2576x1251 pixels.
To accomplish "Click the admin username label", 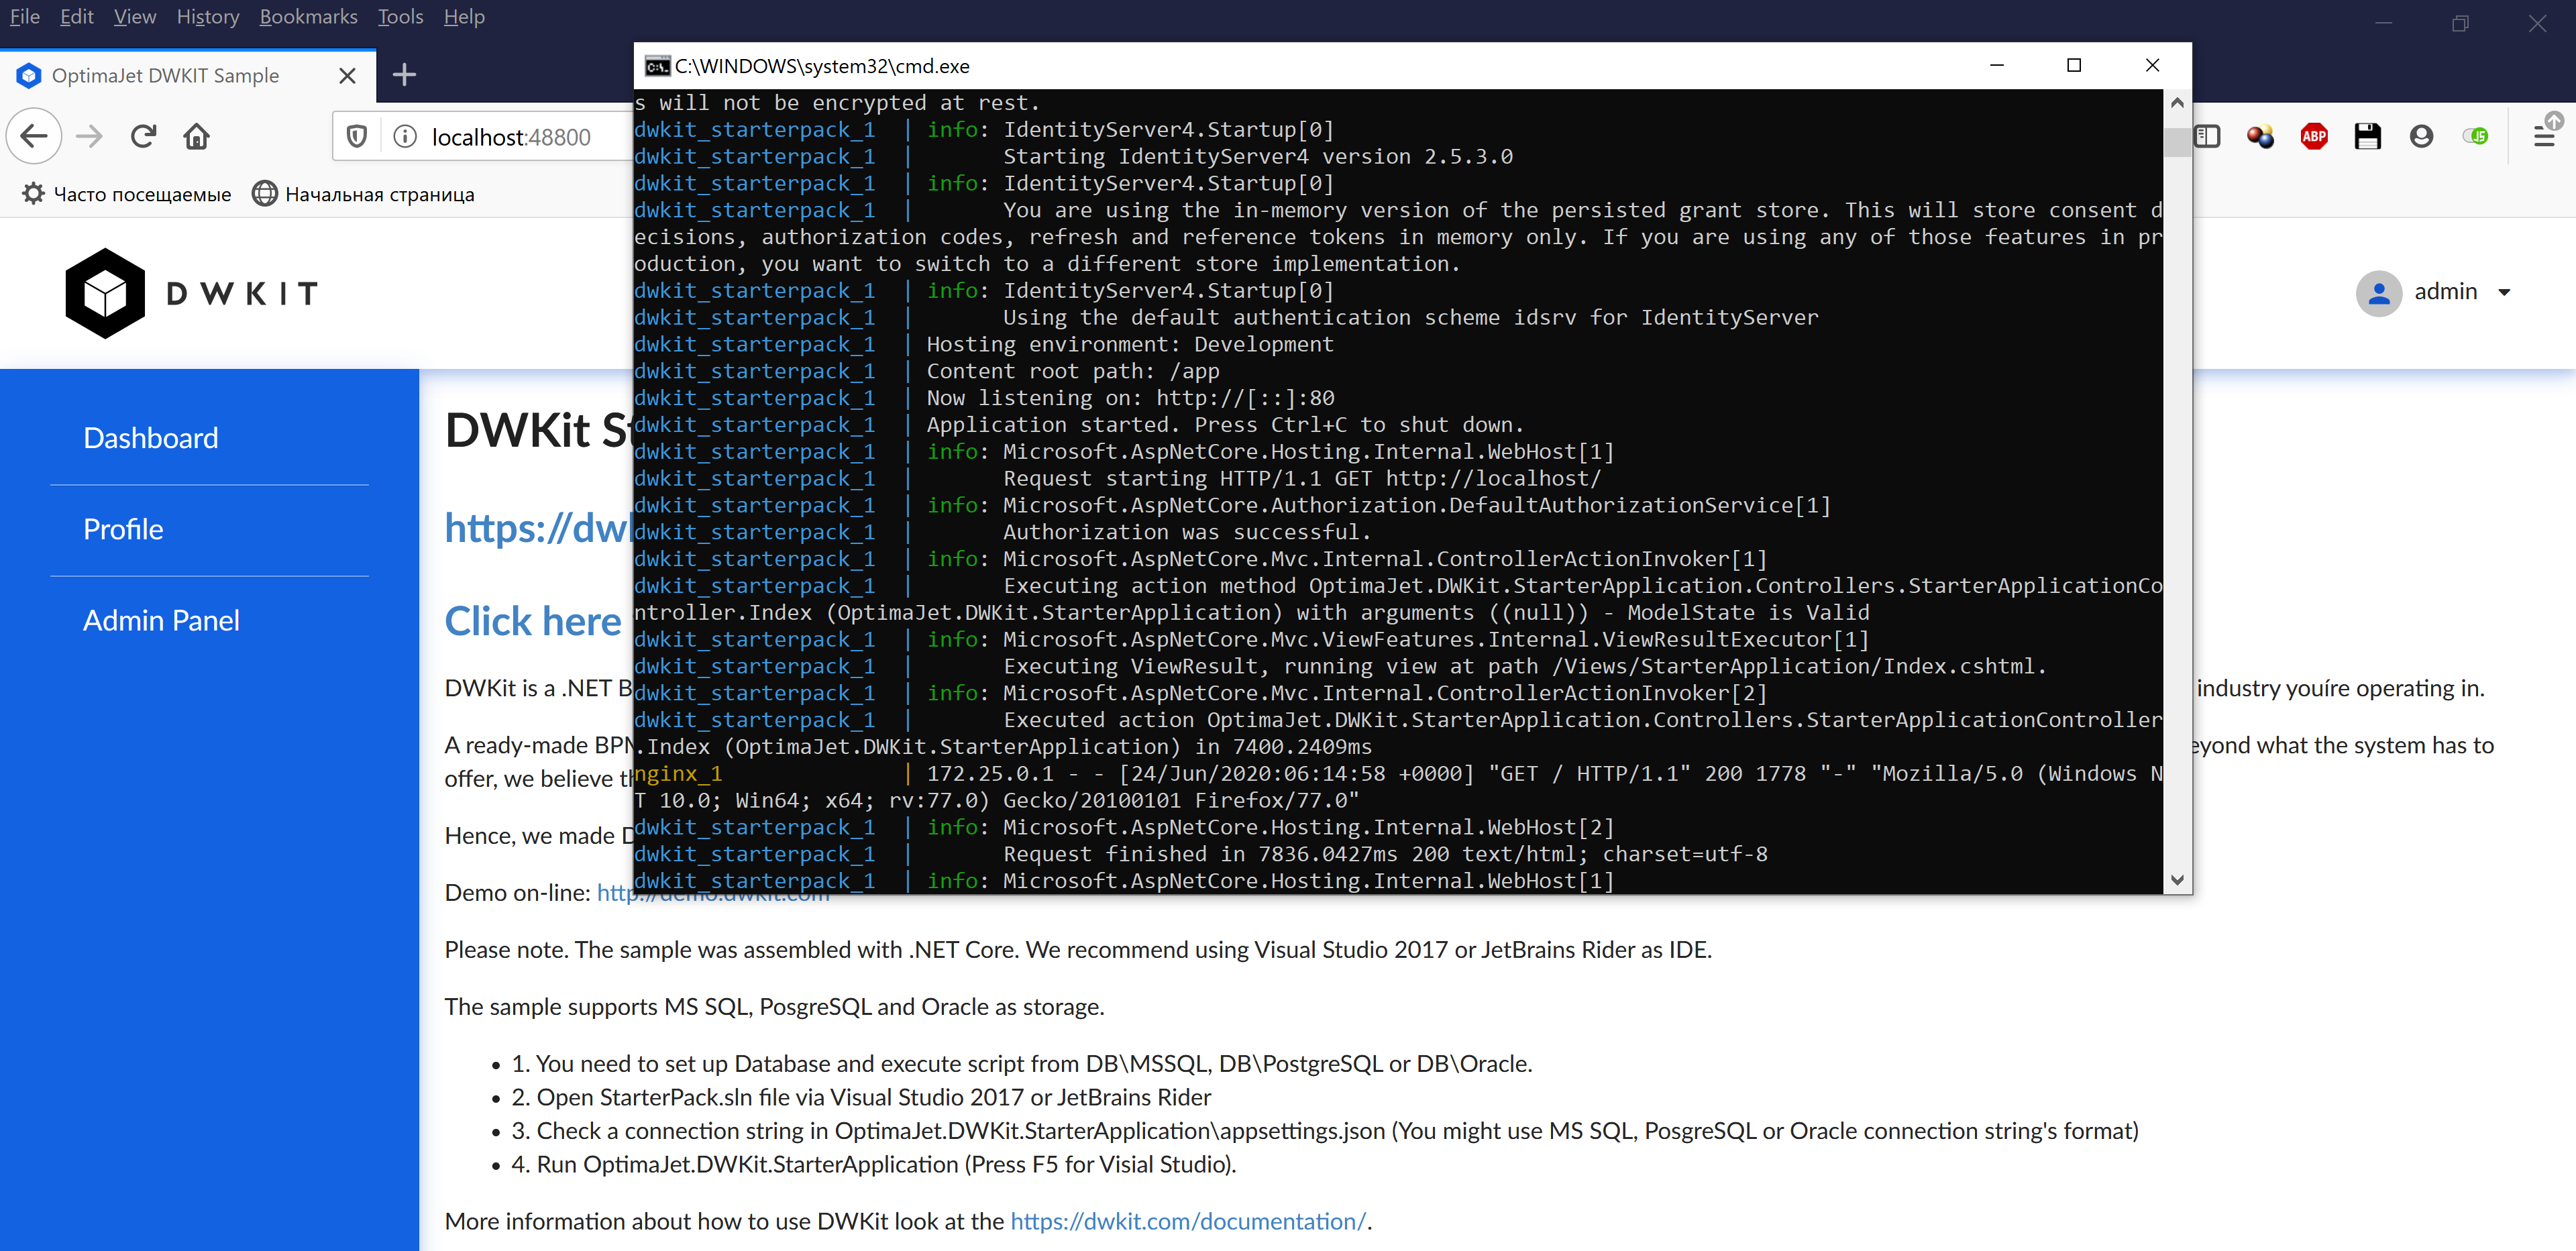I will [x=2446, y=292].
